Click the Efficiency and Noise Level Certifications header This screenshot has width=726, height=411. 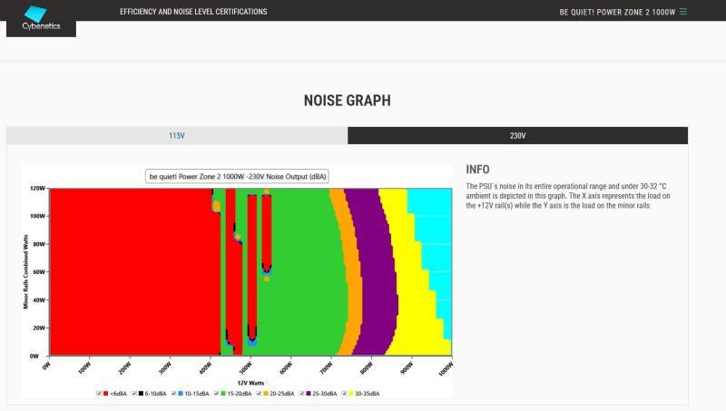(x=193, y=12)
